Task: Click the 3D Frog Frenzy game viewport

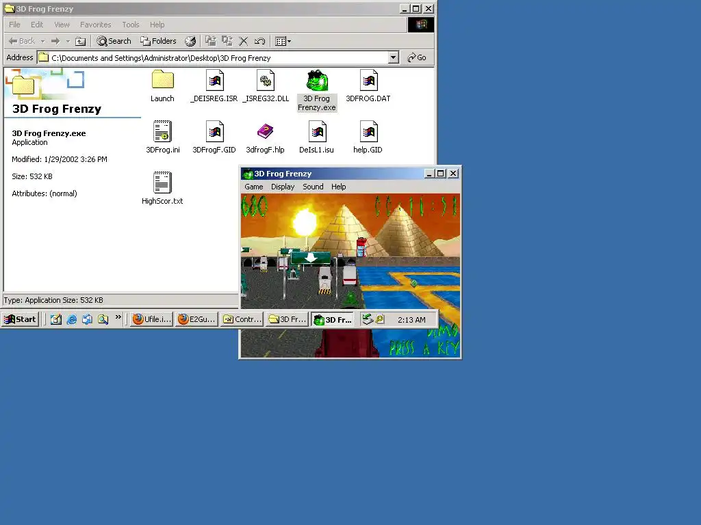Action: click(x=350, y=275)
